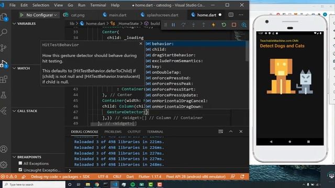The height and width of the screenshot is (188, 335).
Task: Click _HomeState in the breadcrumb
Action: coord(128,23)
